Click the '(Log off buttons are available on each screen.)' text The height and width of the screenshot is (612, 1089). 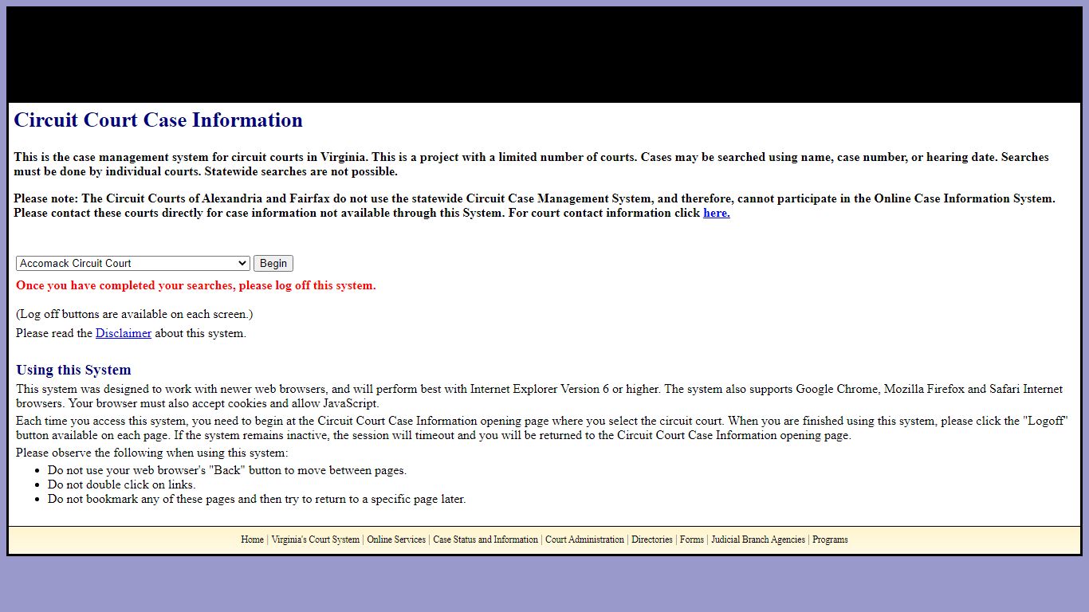click(134, 314)
